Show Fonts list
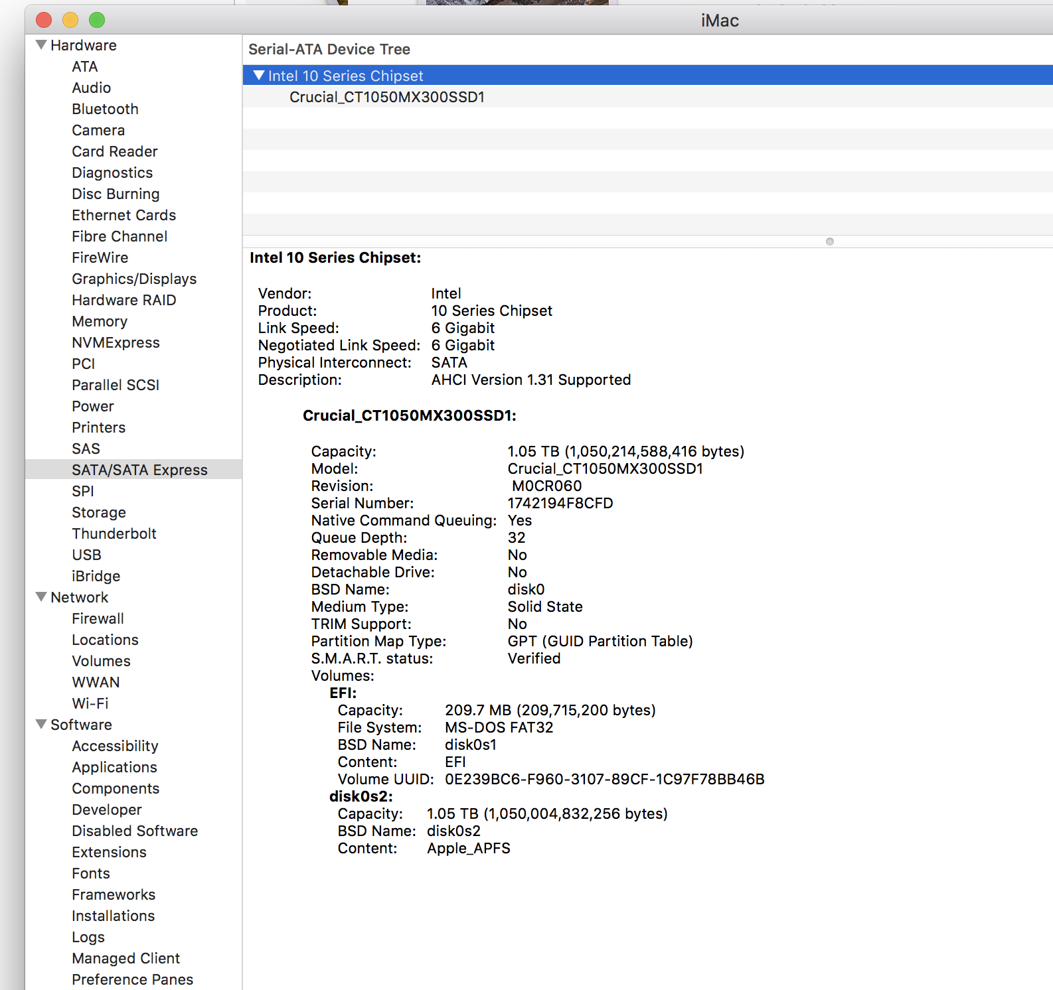Screen dimensions: 1053x990 click(x=91, y=873)
